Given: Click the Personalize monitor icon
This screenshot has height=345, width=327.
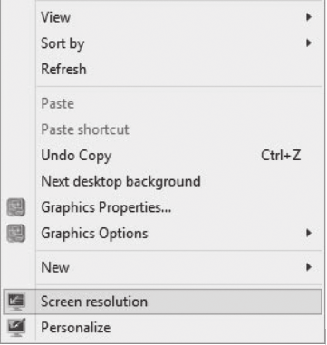Looking at the screenshot, I should click(16, 328).
